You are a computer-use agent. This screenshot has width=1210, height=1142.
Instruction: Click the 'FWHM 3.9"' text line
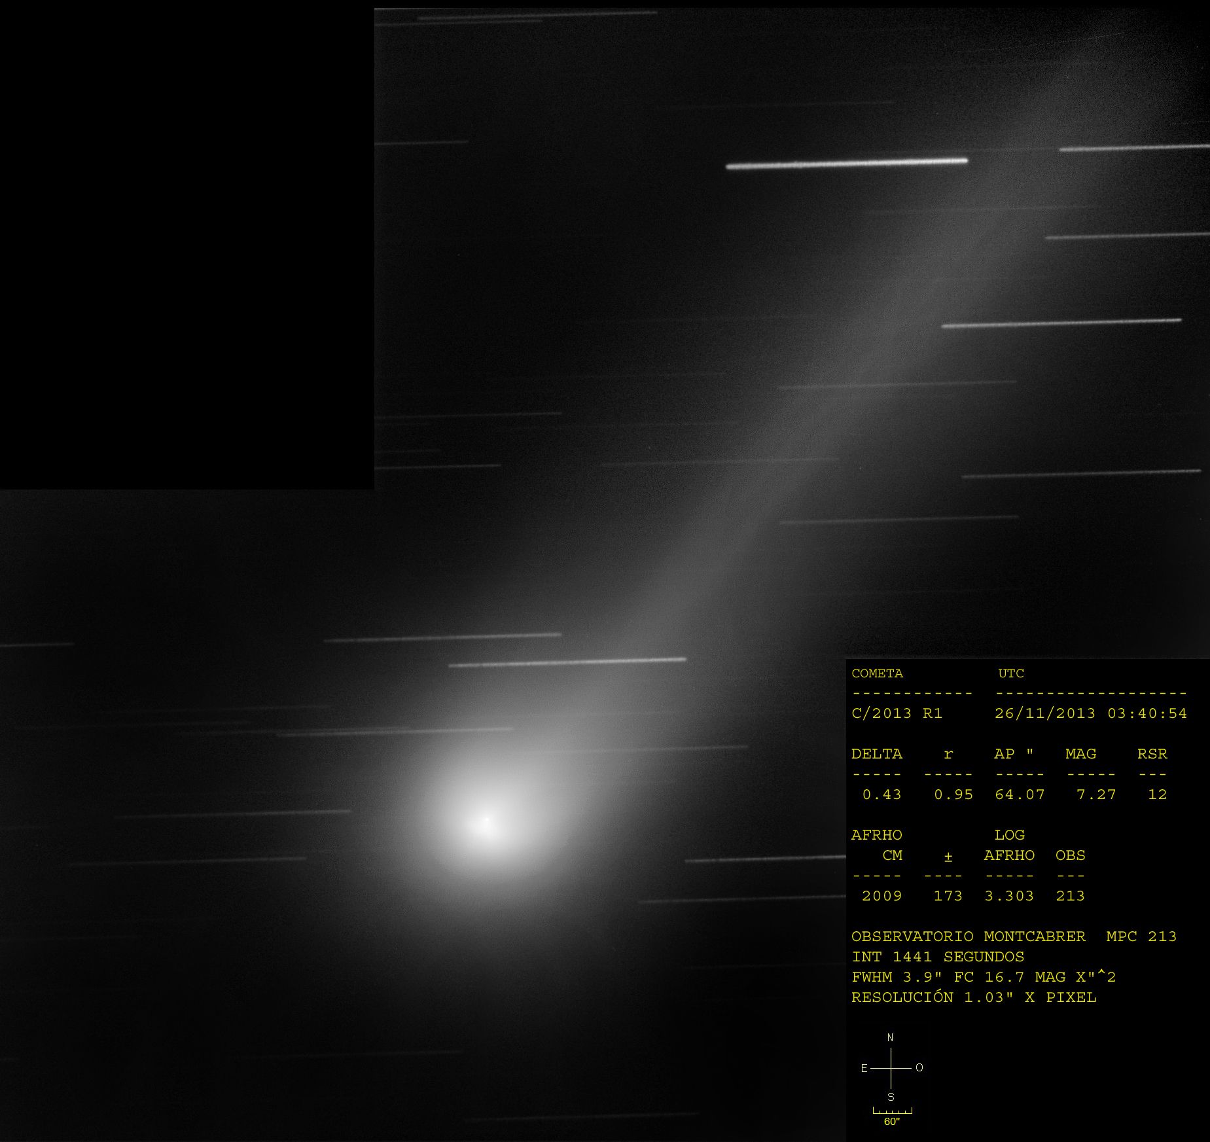click(897, 977)
